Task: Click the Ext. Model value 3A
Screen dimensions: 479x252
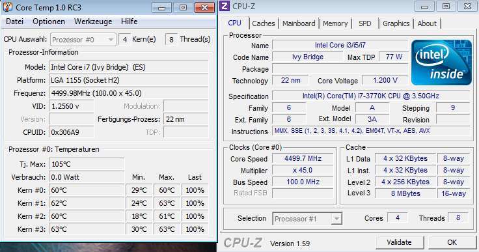Action: point(372,119)
